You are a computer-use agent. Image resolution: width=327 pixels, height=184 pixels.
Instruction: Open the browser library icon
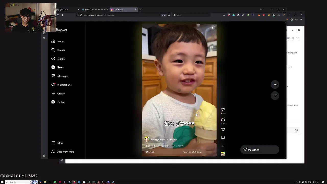[224, 15]
